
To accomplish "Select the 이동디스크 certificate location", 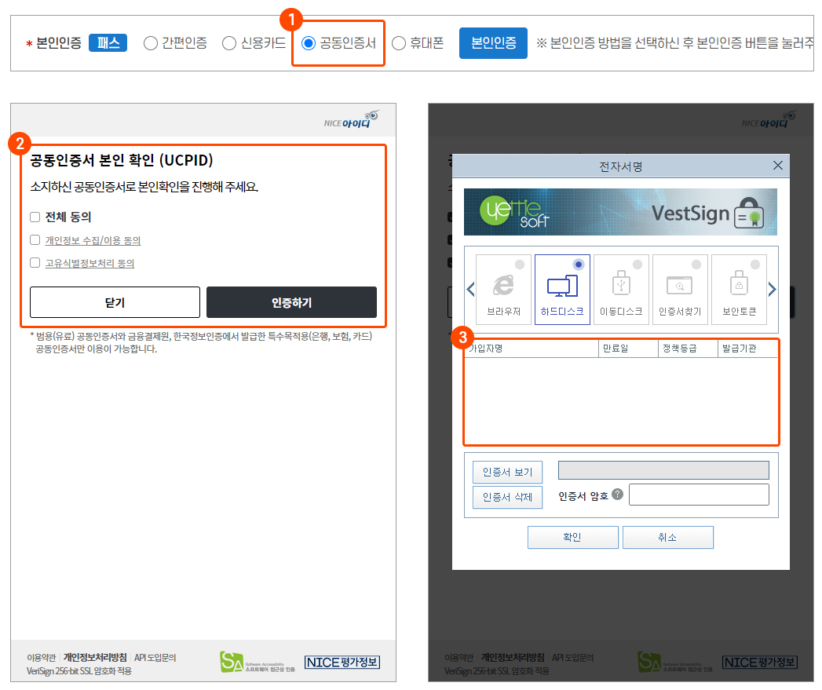I will tap(621, 290).
